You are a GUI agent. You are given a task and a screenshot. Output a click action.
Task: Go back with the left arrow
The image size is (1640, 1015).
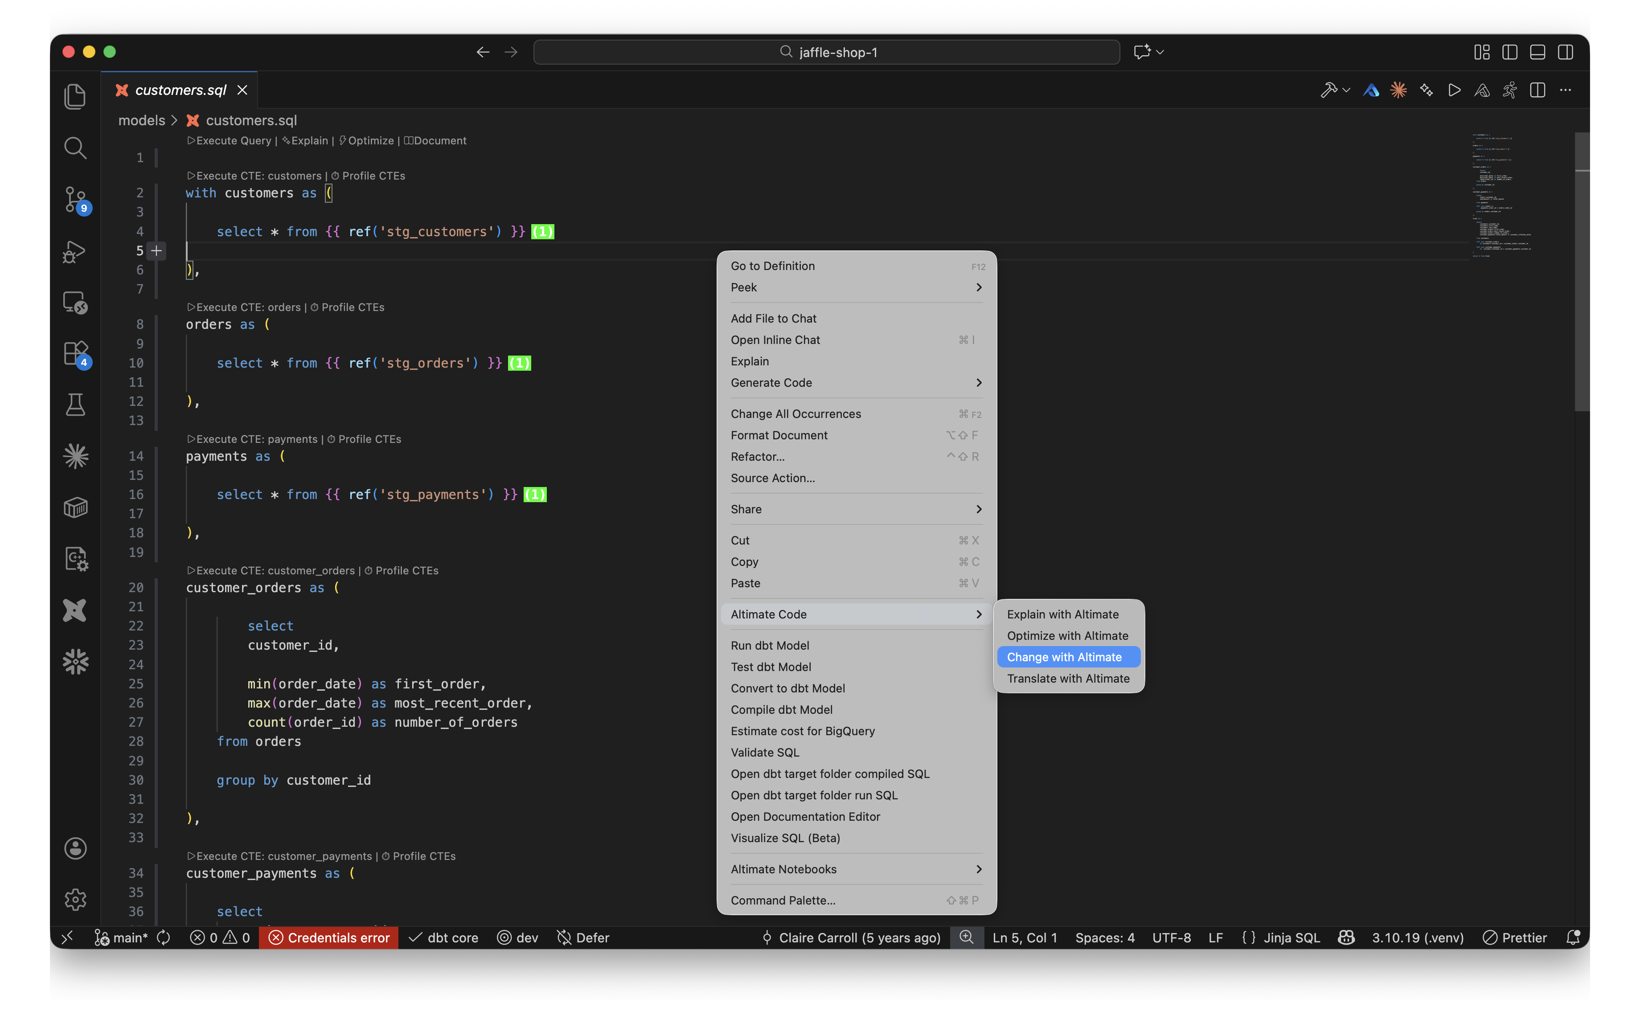(x=483, y=52)
